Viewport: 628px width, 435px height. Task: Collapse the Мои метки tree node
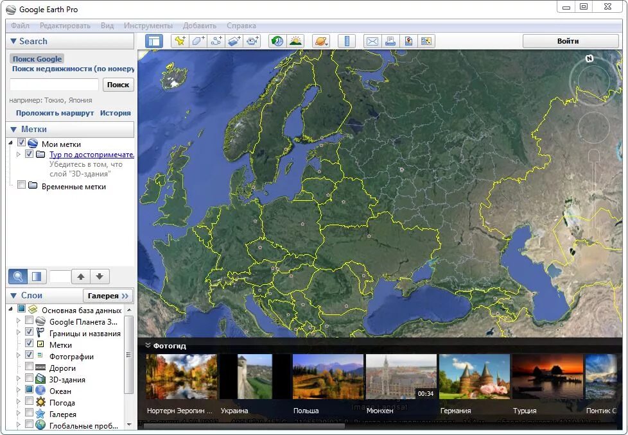pyautogui.click(x=10, y=143)
